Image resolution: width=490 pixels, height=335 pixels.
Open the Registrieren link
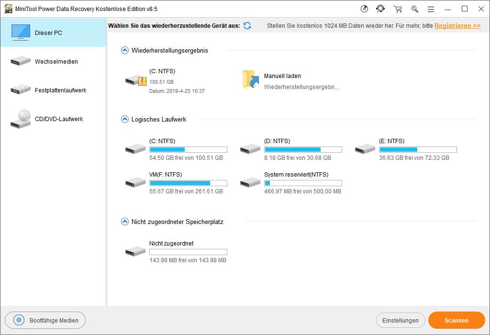pos(457,26)
